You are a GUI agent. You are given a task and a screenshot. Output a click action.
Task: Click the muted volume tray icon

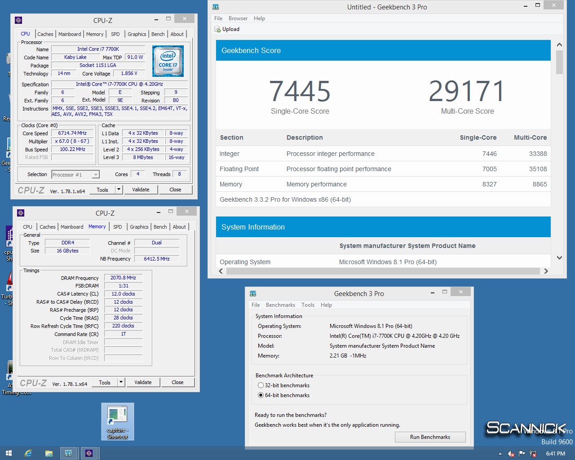[511, 454]
